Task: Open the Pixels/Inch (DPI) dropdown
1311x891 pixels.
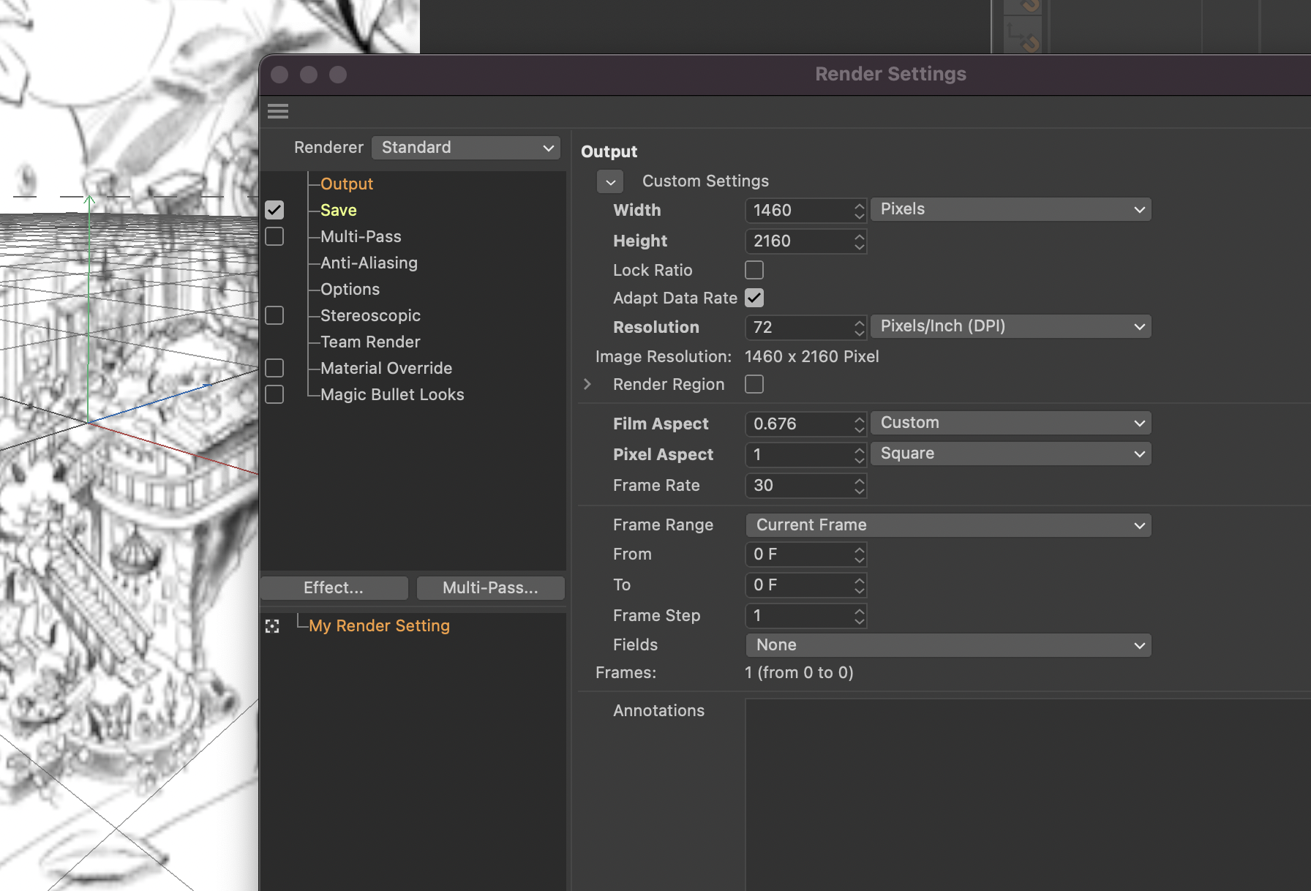Action: coord(1011,327)
